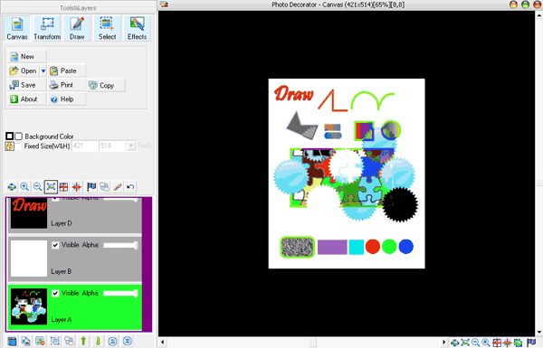Image resolution: width=543 pixels, height=348 pixels.
Task: Open the Pixels unit dropdown
Action: tap(131, 146)
